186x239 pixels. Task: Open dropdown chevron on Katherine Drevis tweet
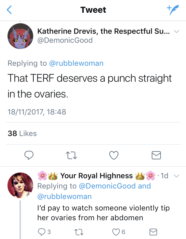[x=176, y=32]
